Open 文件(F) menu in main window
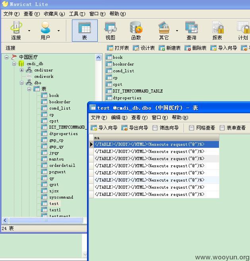250x261 pixels. coord(12,14)
